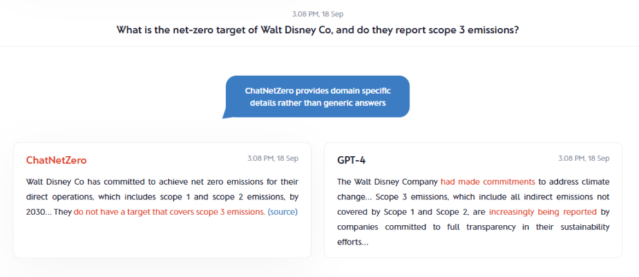Click "Walt Disney Co has committed" in ChatNetZero answer

coord(82,182)
